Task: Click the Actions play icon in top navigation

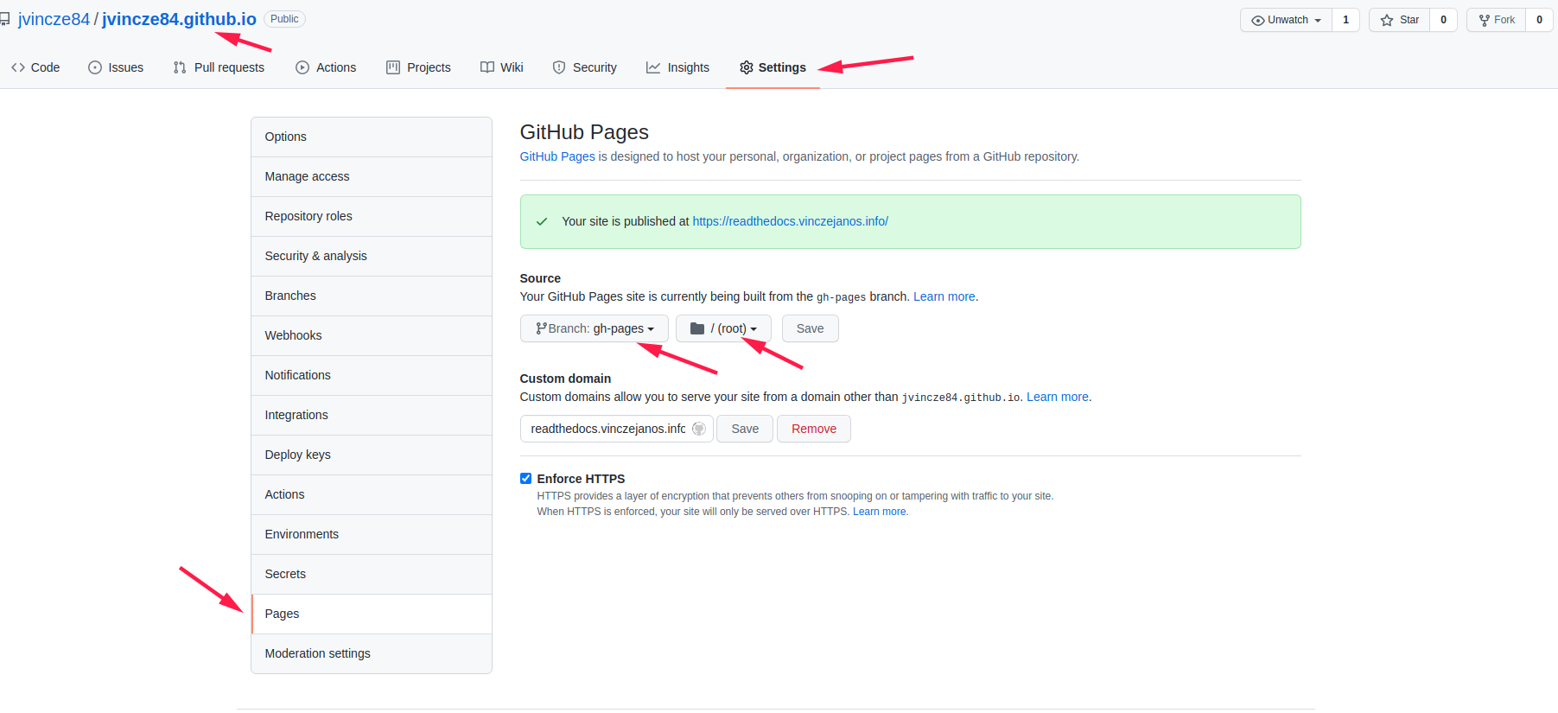Action: coord(302,67)
